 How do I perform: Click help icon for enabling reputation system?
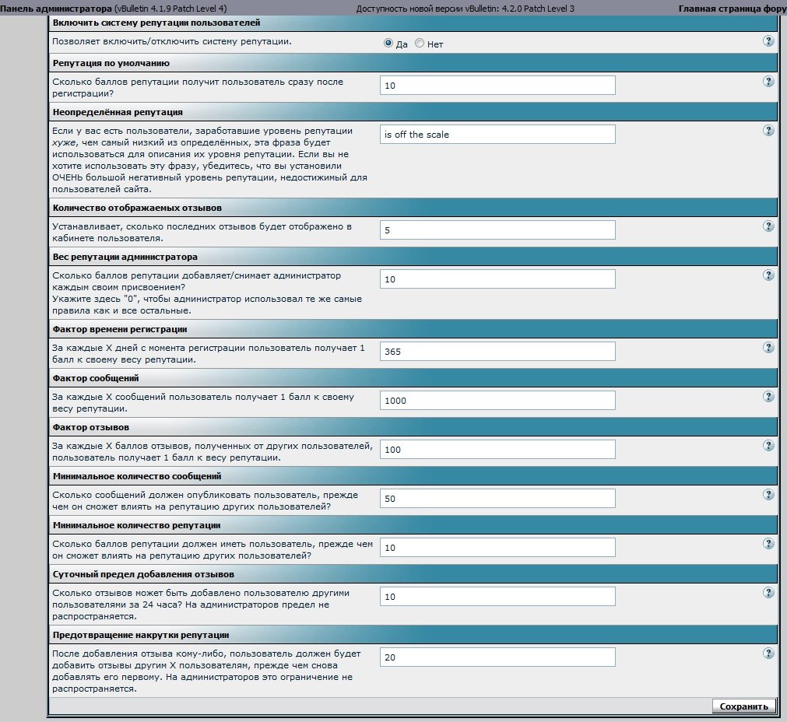click(768, 41)
